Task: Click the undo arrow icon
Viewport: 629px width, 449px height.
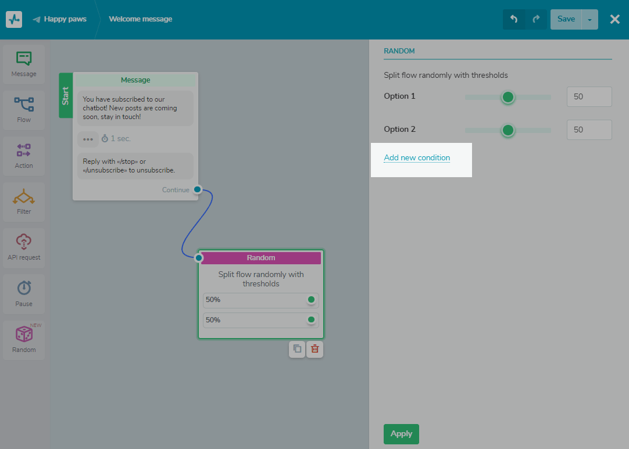Action: click(514, 19)
